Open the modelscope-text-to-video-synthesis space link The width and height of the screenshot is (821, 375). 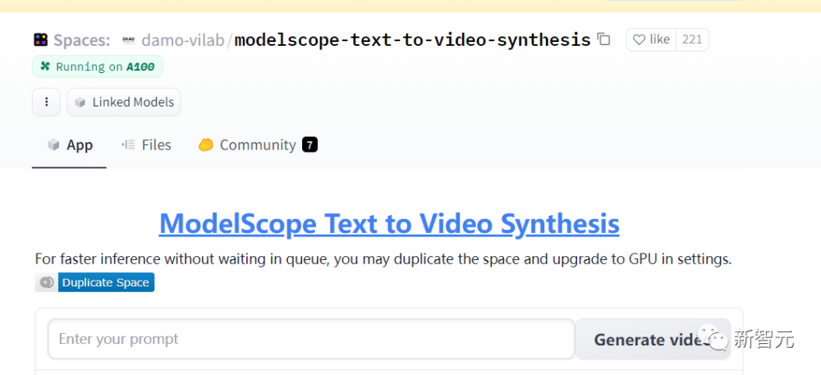412,39
